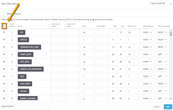Uncheck the LENGTH_OF_INTERVIEW row checkbox
Viewport: 173px width, 110px height.
pos(4,69)
